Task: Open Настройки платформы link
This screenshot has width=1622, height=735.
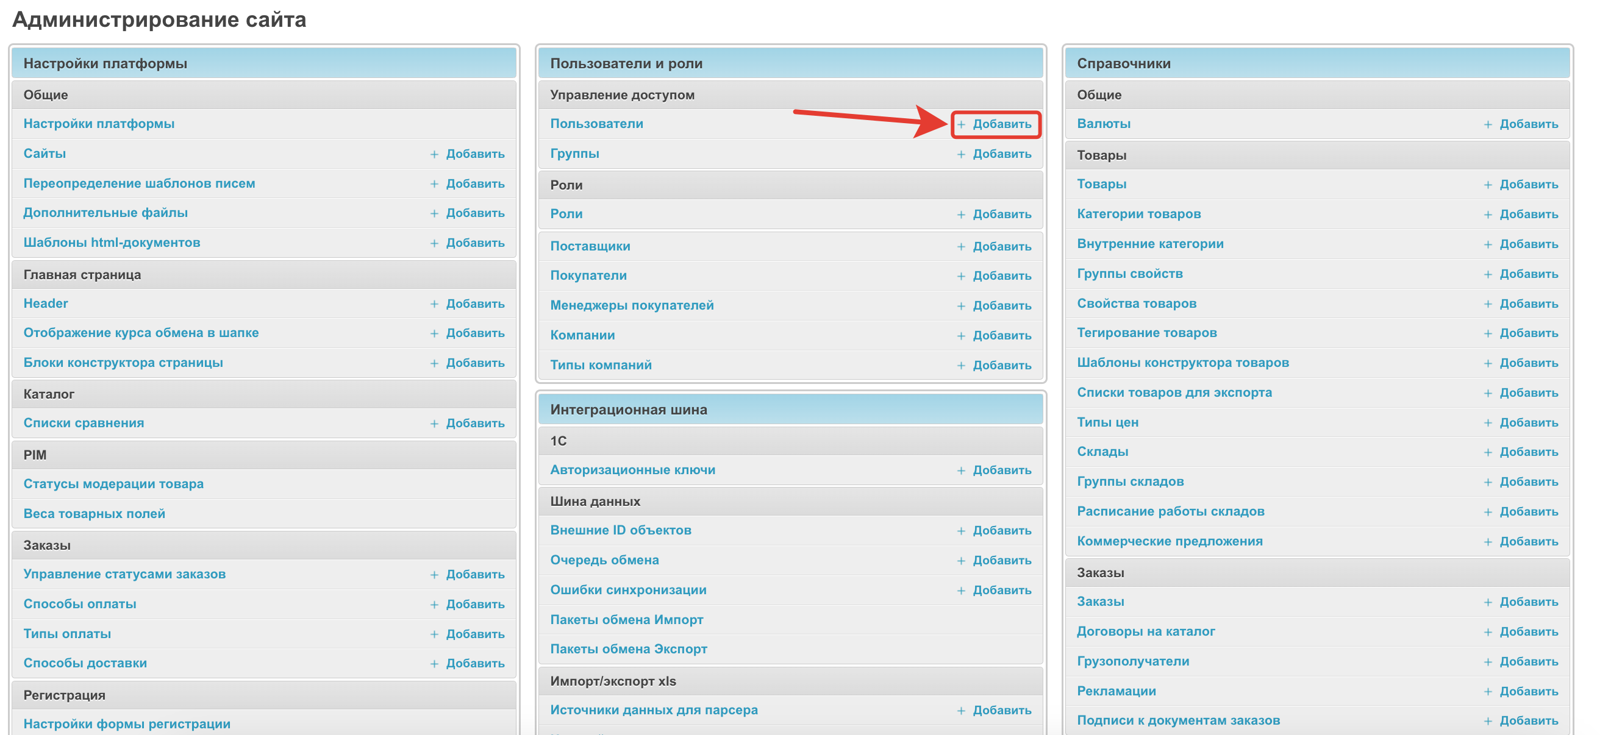Action: (x=99, y=124)
